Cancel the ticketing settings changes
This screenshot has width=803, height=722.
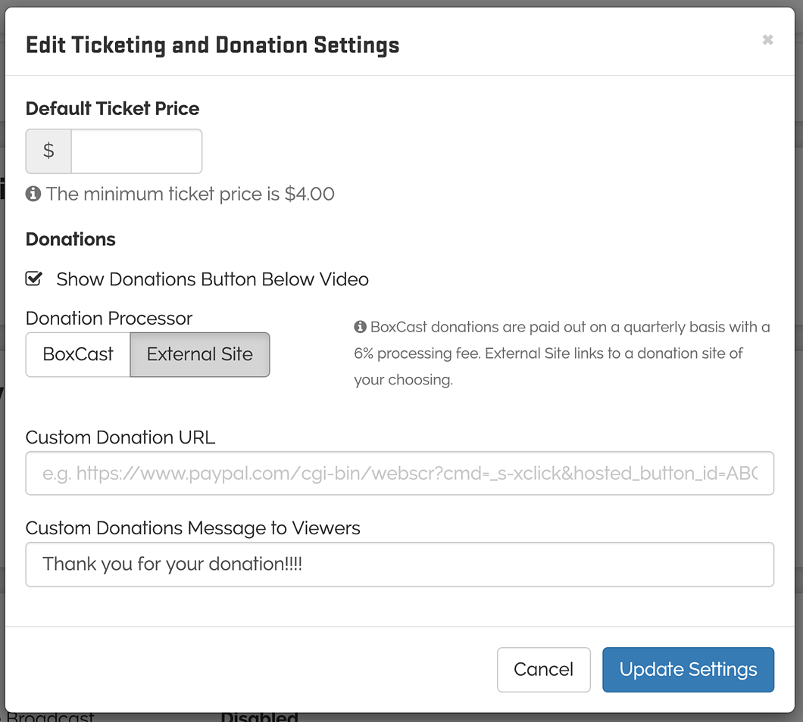[x=543, y=669]
